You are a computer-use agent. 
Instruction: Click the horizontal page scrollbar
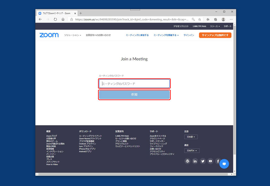tap(133, 174)
